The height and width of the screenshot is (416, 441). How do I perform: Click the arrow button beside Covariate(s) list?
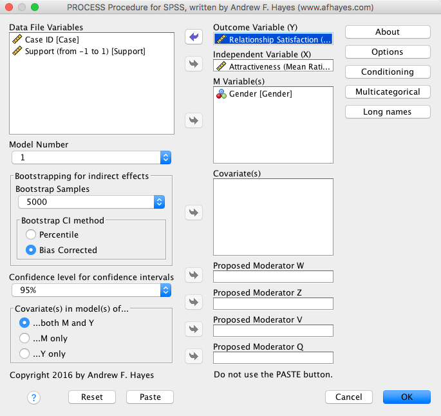pyautogui.click(x=193, y=212)
